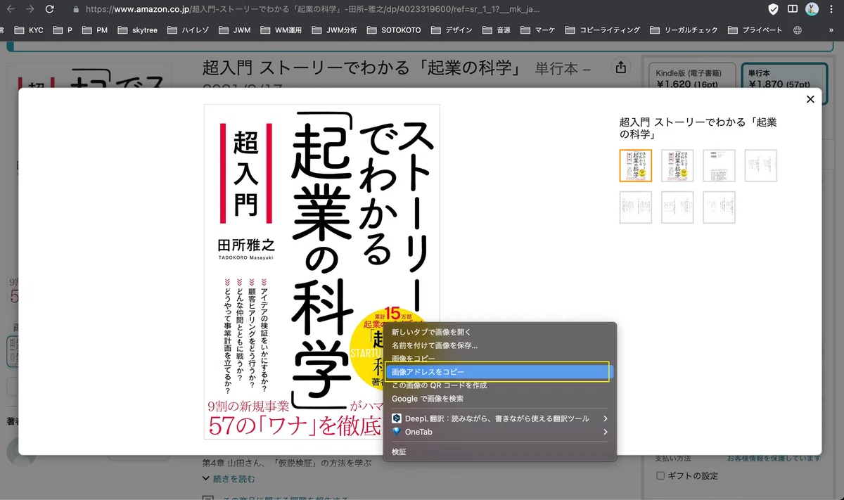Image resolution: width=844 pixels, height=500 pixels.
Task: Open the プライベート bookmark folder
Action: tap(755, 30)
